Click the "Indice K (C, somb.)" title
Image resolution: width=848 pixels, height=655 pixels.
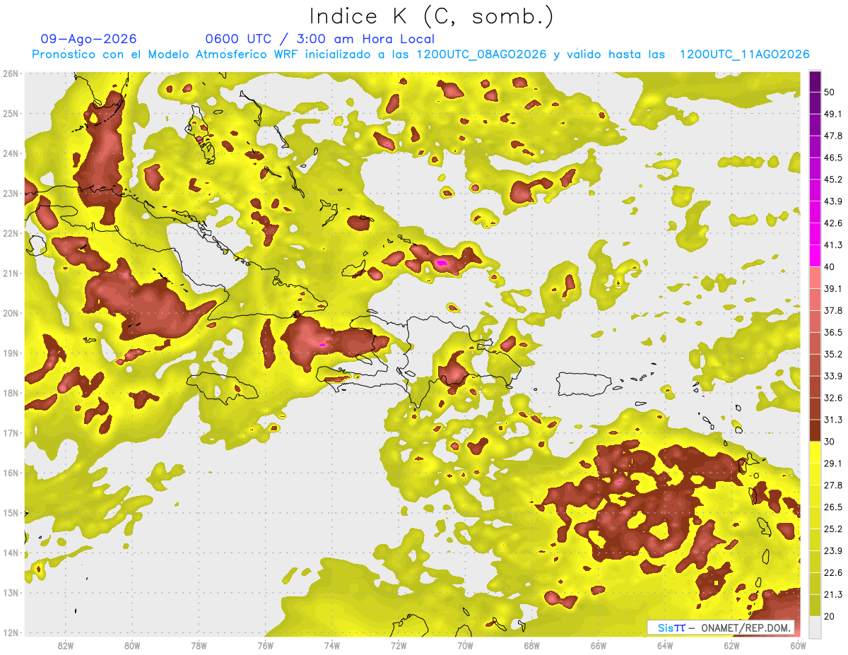pos(432,16)
